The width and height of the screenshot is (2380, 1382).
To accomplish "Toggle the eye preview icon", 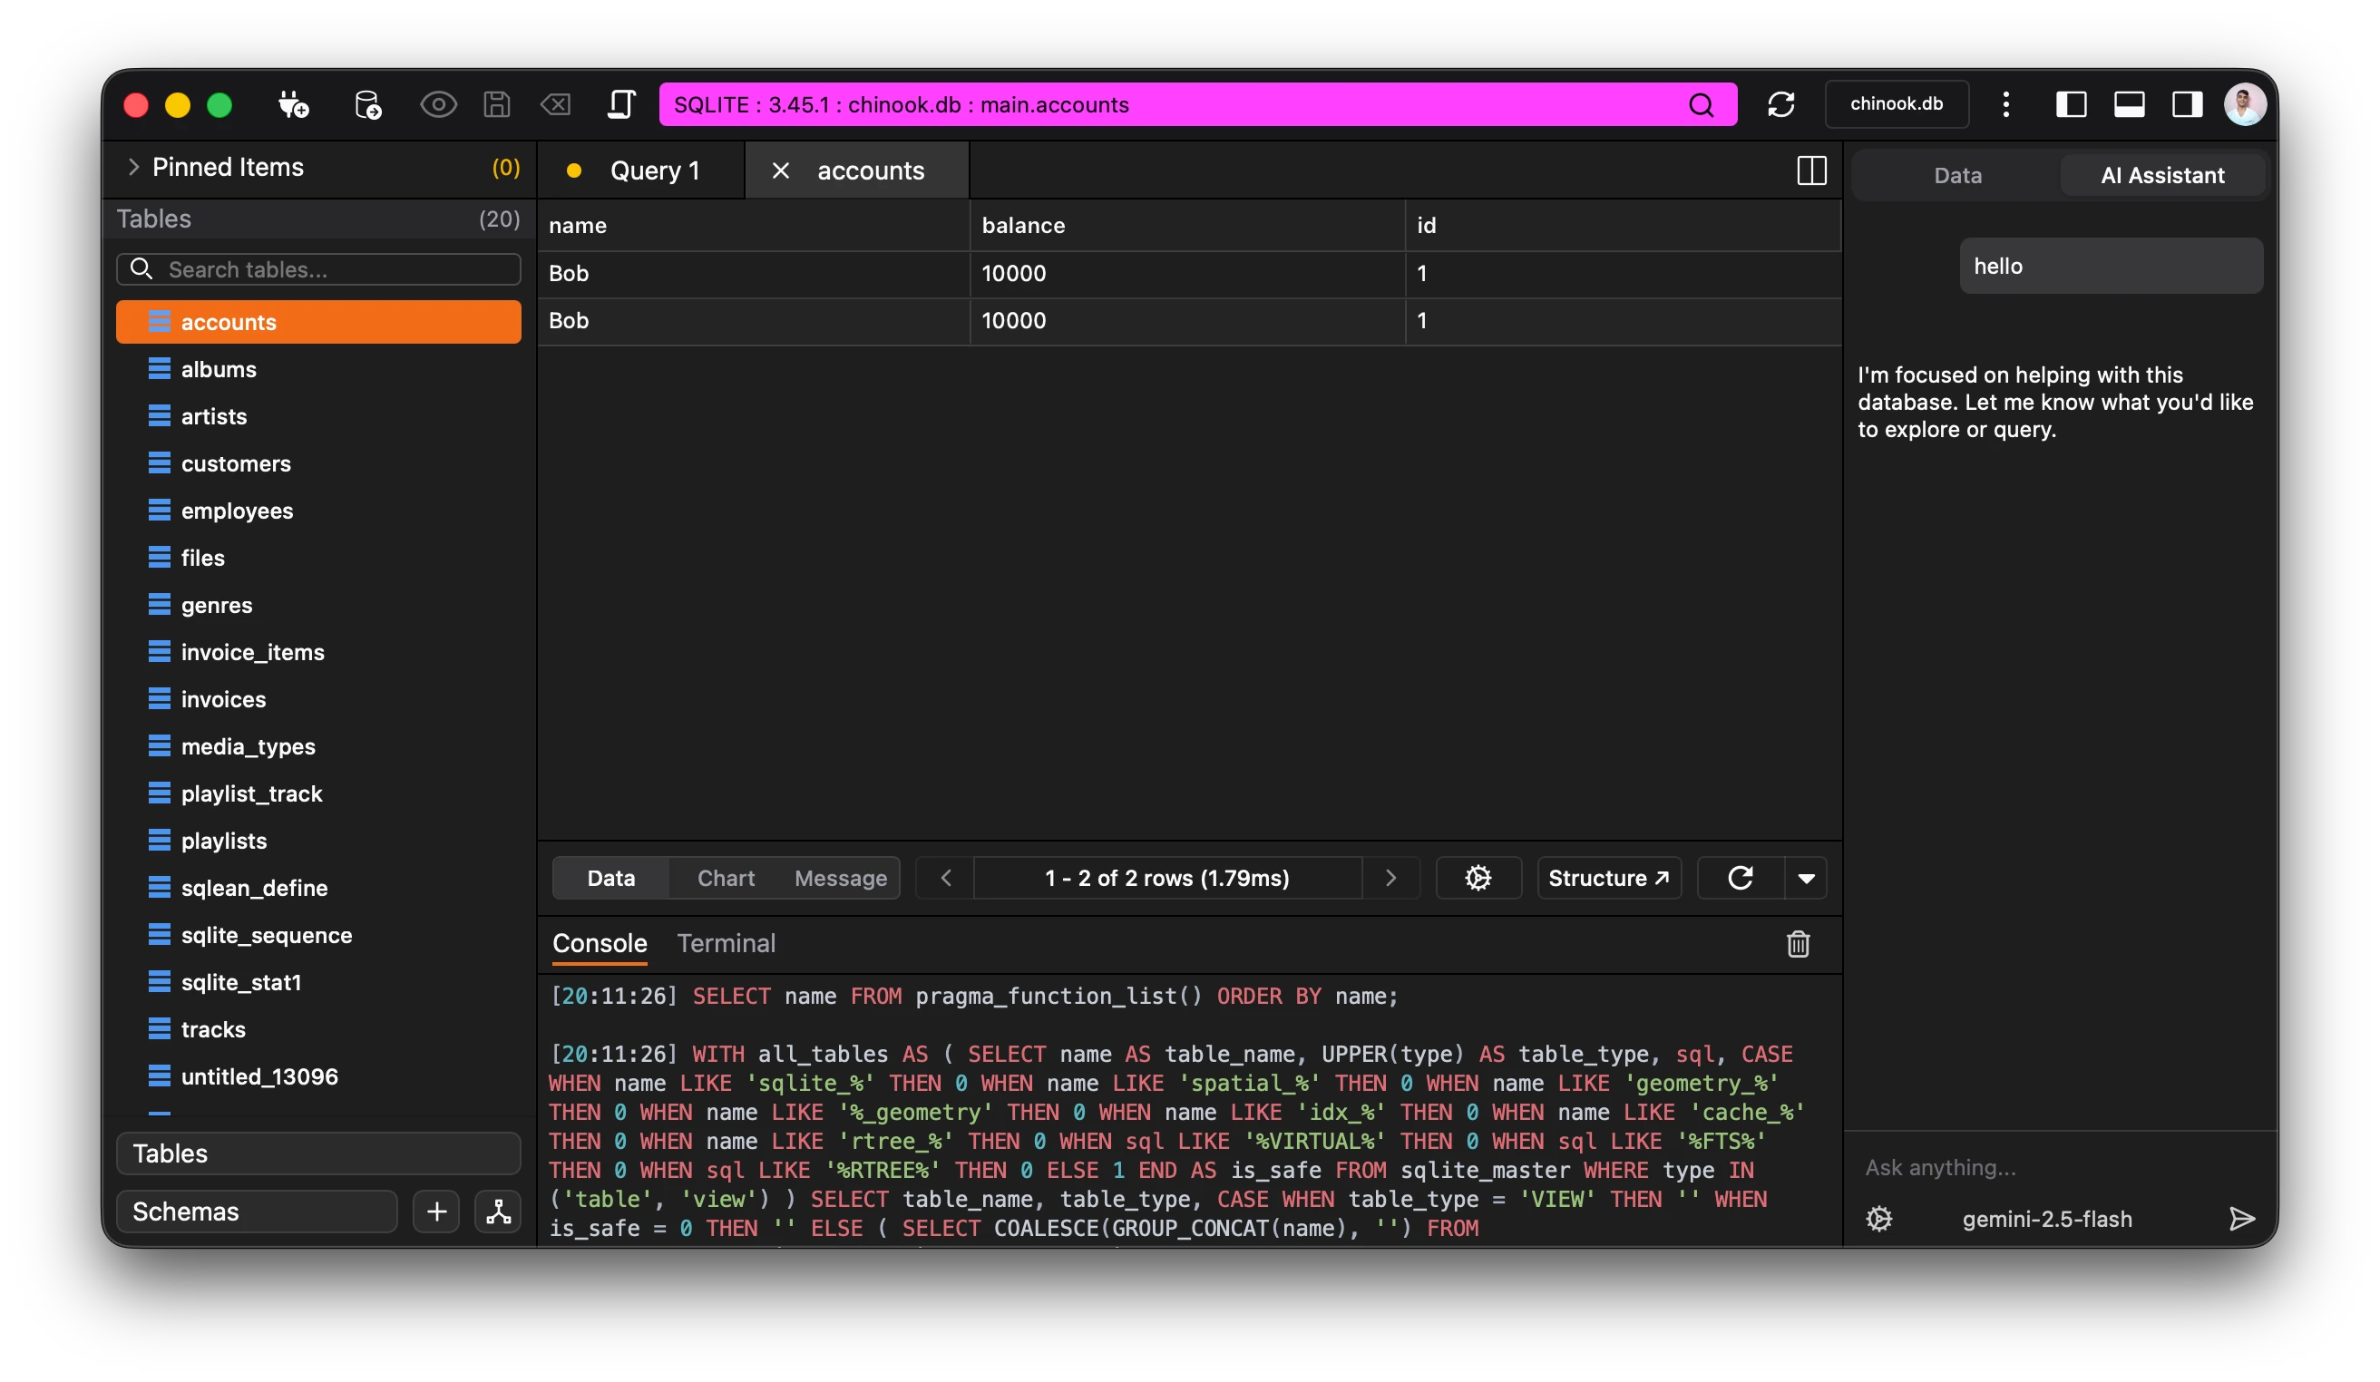I will click(x=438, y=104).
